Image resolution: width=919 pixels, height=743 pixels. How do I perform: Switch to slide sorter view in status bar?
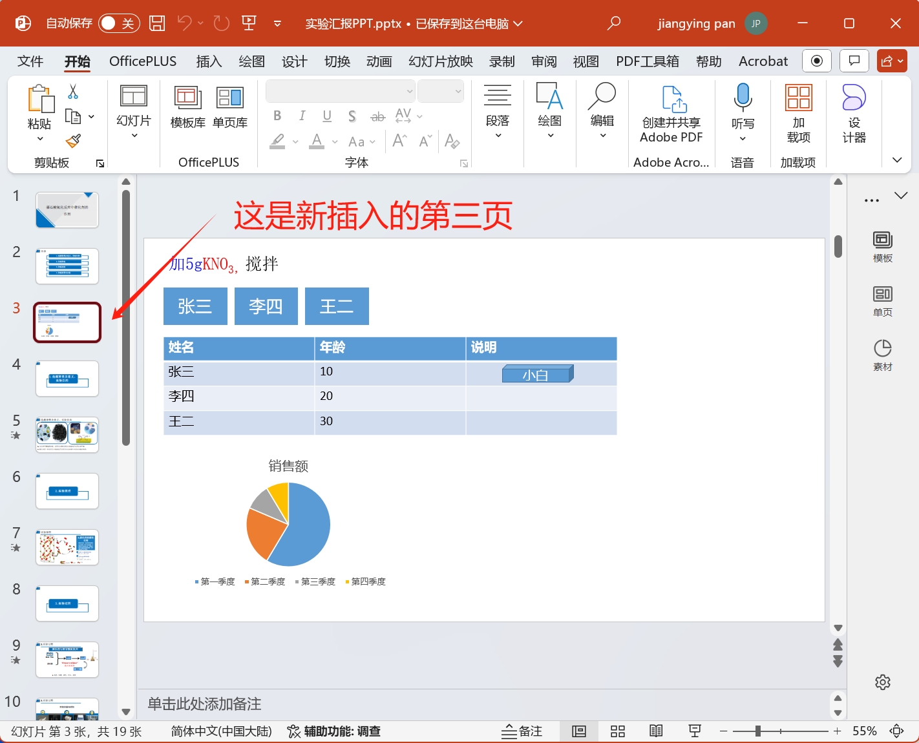pyautogui.click(x=617, y=731)
